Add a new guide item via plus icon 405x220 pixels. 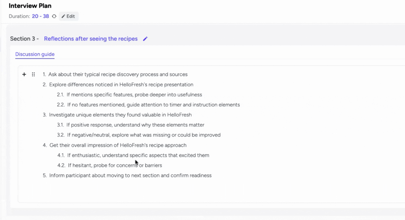[x=24, y=74]
